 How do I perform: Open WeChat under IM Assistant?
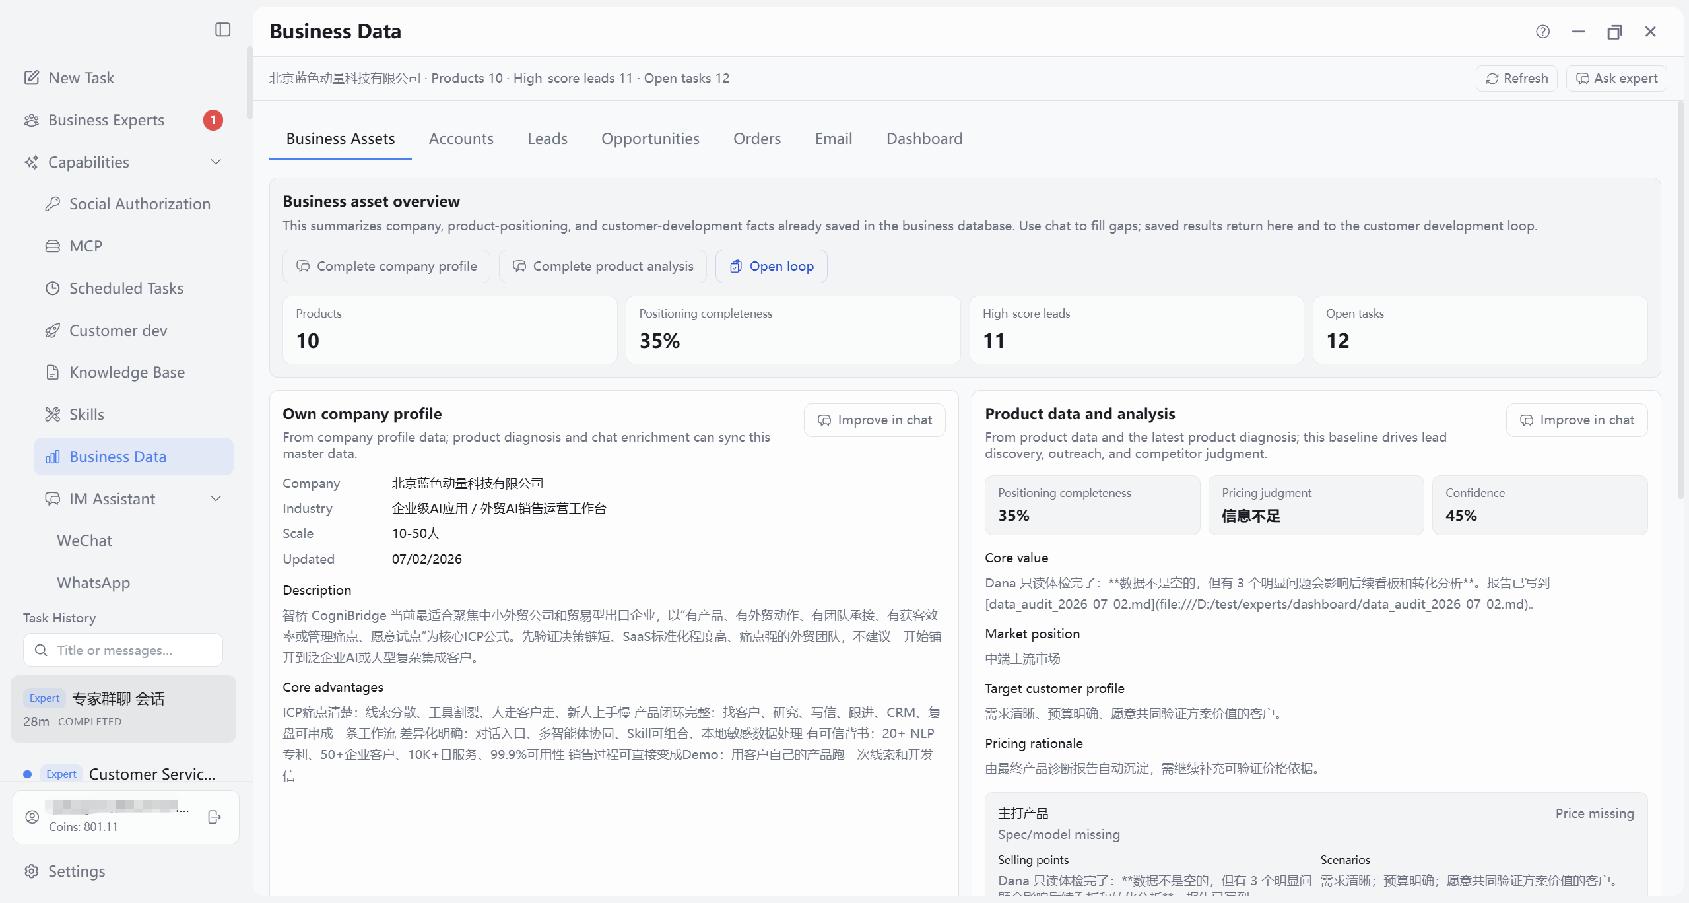tap(84, 541)
